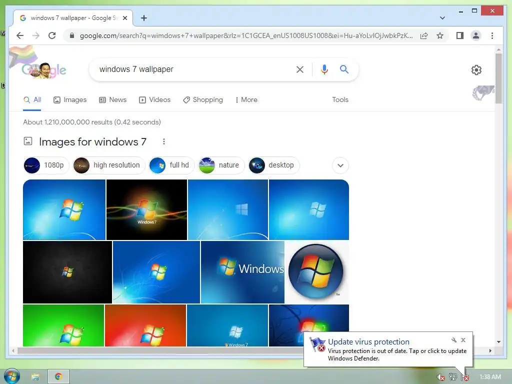Switch to the Shopping tab
This screenshot has height=384, width=512.
tap(203, 100)
